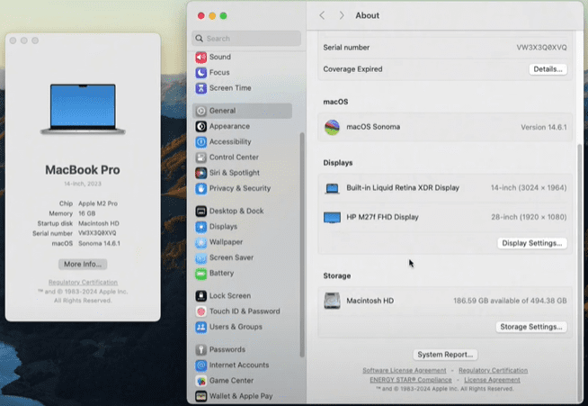Image resolution: width=588 pixels, height=406 pixels.
Task: Open Privacy & Security pane
Action: 239,188
